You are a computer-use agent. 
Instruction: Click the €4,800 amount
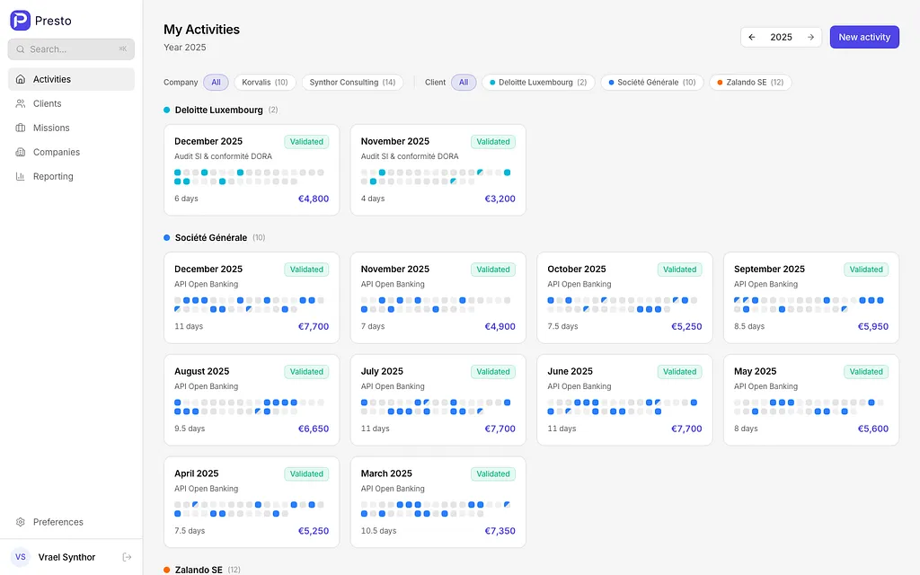click(x=314, y=199)
